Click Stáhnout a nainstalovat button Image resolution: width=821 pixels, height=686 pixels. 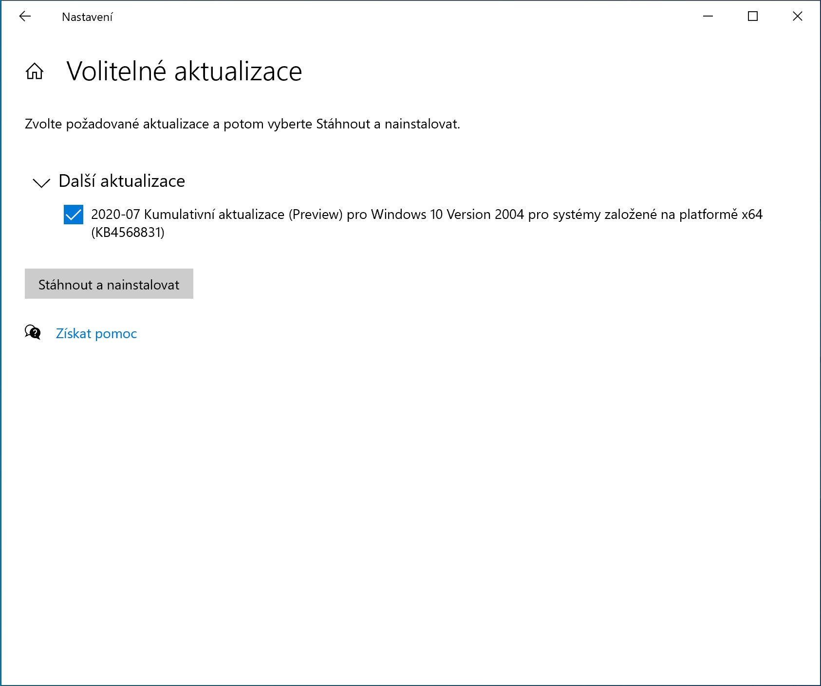(109, 284)
